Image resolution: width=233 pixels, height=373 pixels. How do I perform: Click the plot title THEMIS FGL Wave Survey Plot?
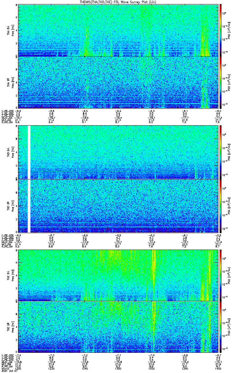pos(118,2)
